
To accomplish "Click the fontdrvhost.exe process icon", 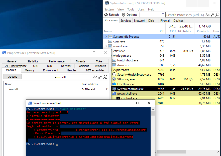I will tap(114, 60).
